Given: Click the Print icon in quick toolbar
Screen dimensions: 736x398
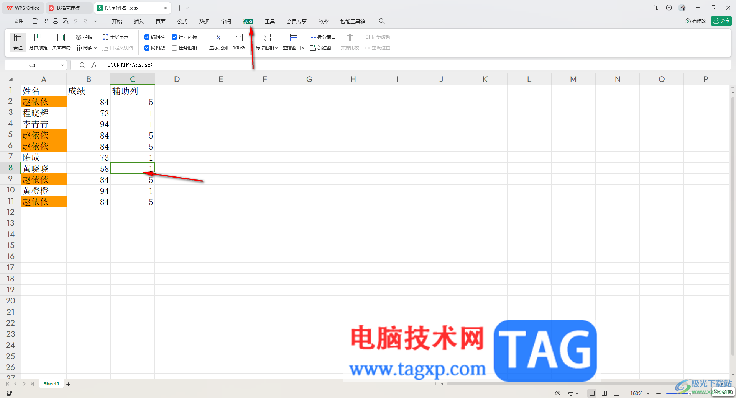Looking at the screenshot, I should (x=56, y=21).
